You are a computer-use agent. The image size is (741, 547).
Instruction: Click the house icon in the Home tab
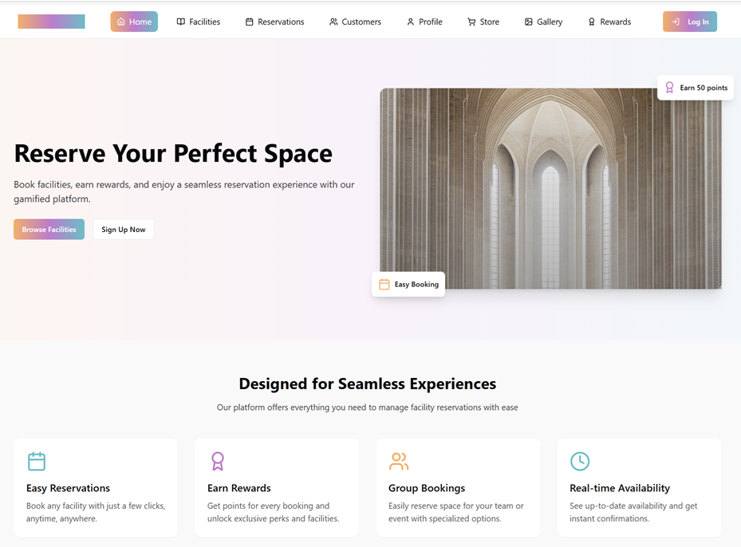(121, 22)
